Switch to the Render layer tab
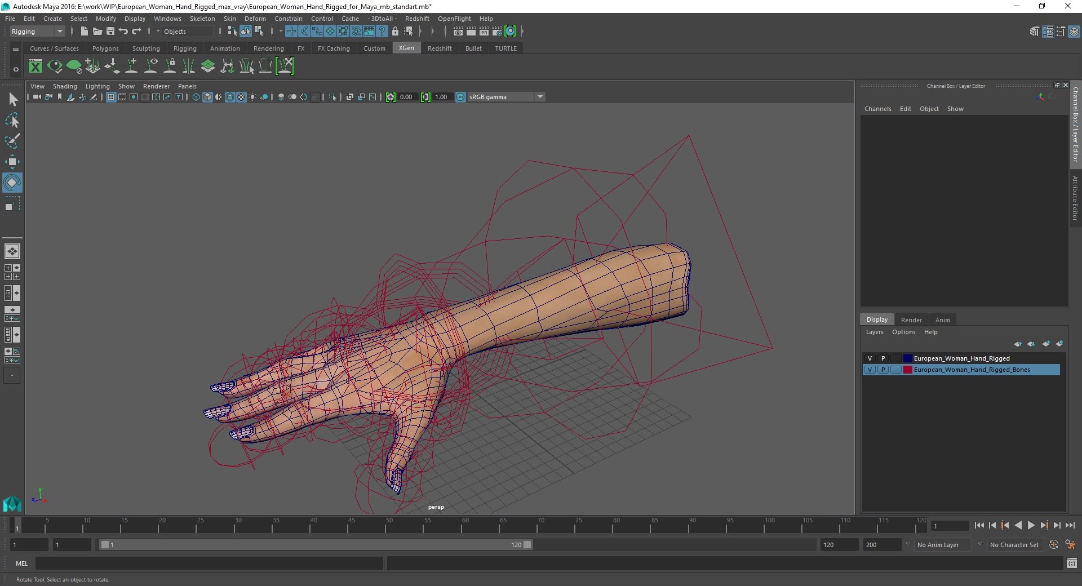 [x=911, y=319]
